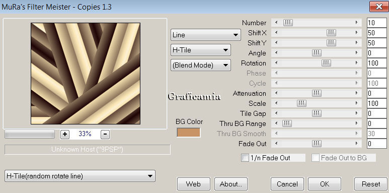Expand the Blend Mode dropdown

pos(201,65)
